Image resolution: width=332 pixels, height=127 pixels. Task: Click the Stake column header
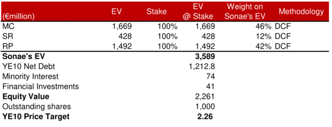click(156, 11)
